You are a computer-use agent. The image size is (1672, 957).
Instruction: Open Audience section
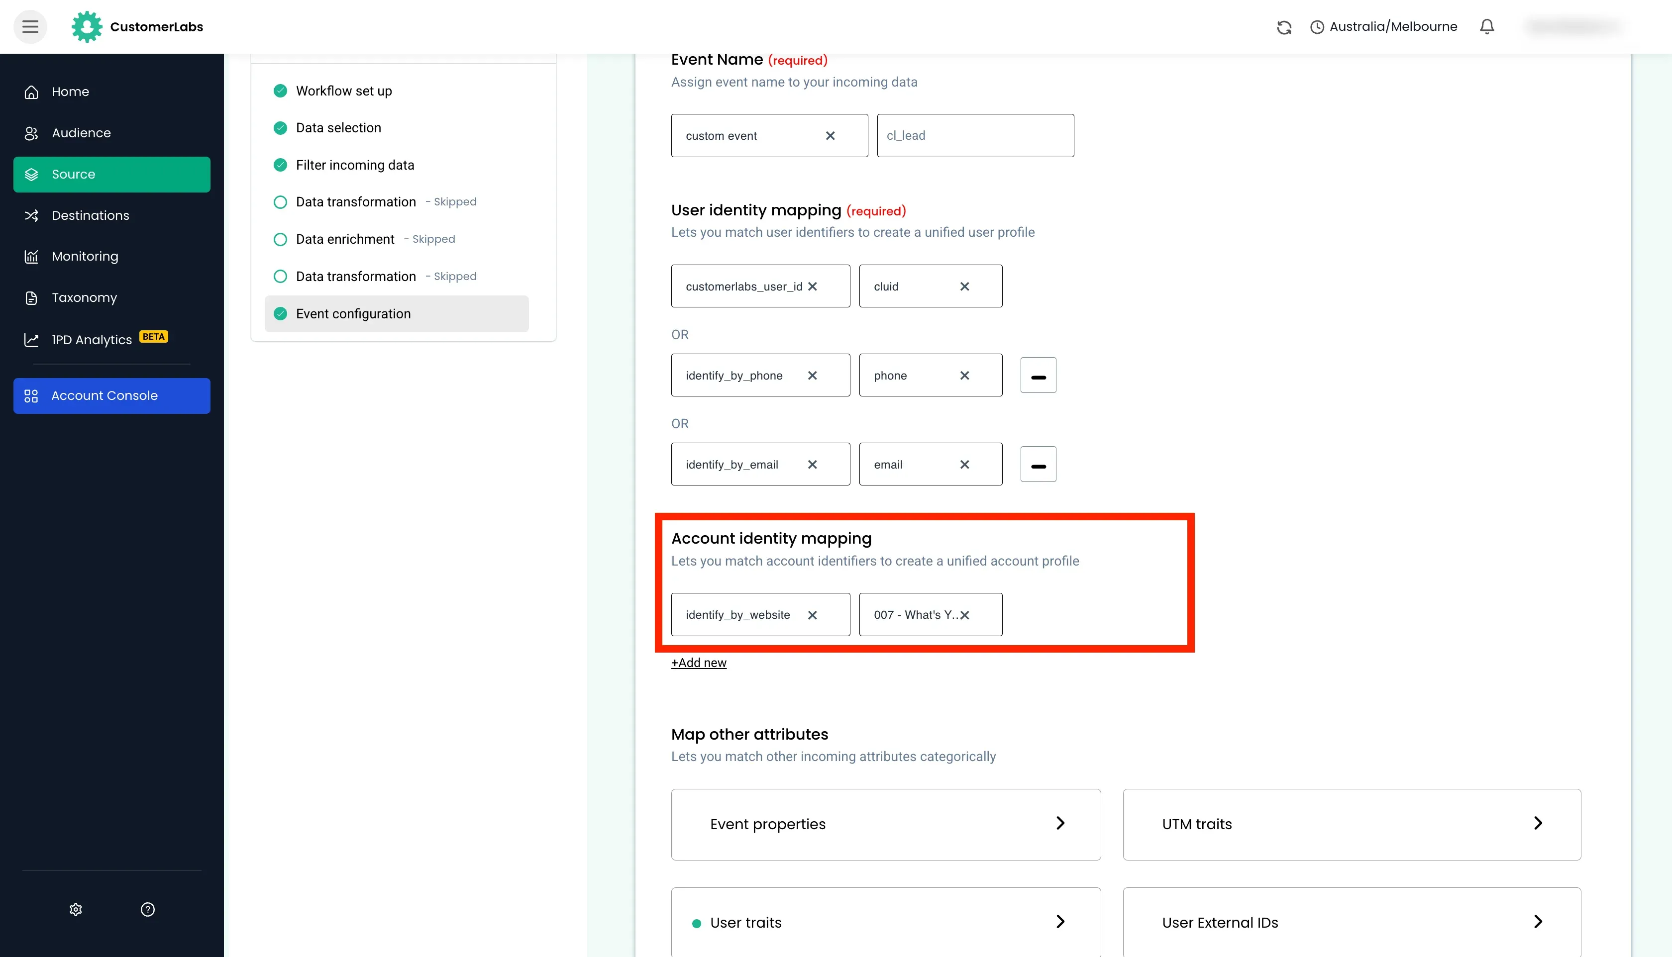tap(112, 133)
